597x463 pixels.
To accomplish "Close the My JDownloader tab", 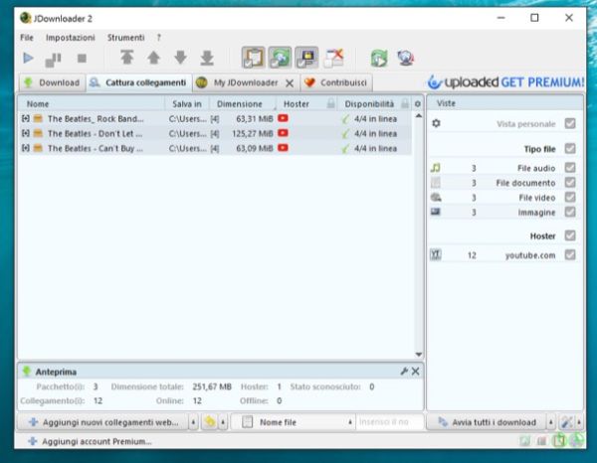I will click(x=290, y=83).
